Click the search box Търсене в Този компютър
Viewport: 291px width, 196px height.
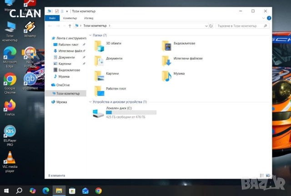pos(241,26)
